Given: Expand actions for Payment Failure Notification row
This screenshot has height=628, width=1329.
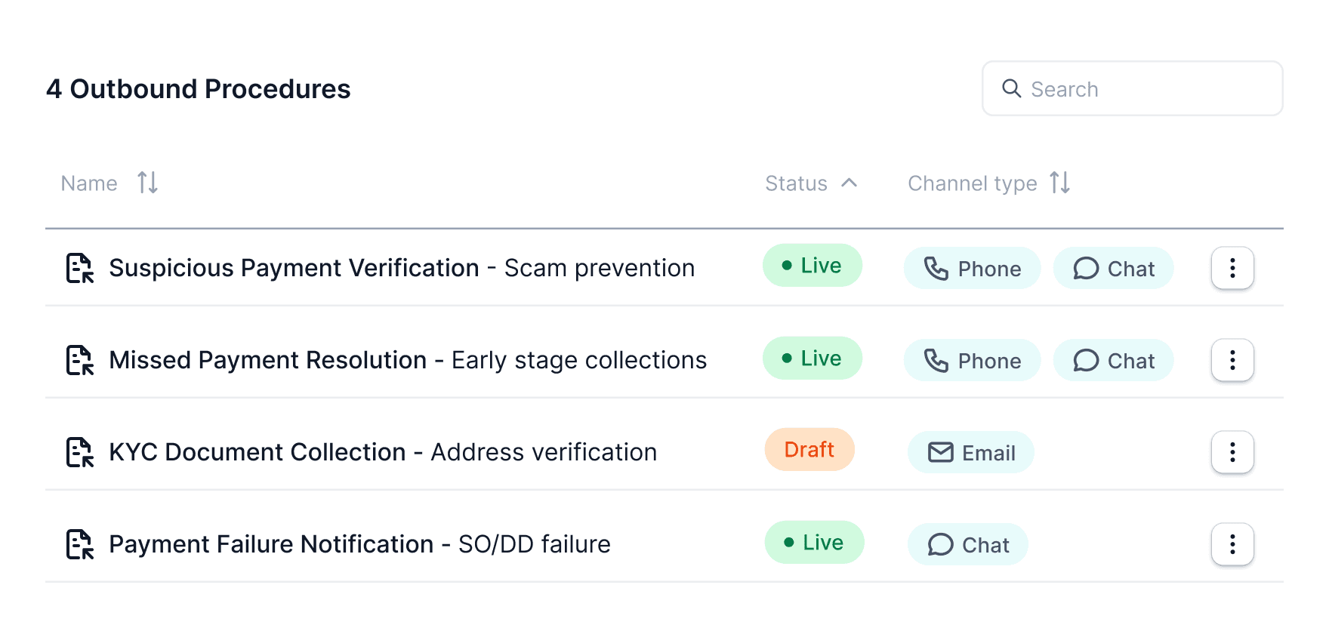Looking at the screenshot, I should (x=1232, y=544).
